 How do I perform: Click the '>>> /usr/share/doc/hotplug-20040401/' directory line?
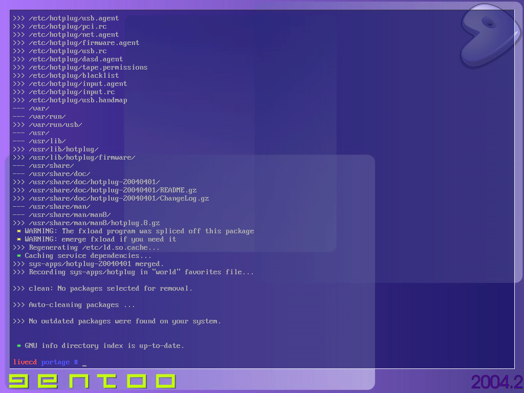[x=86, y=182]
